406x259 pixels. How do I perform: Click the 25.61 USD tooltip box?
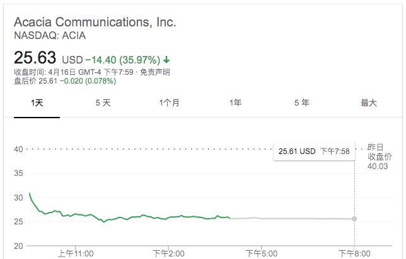coord(314,152)
